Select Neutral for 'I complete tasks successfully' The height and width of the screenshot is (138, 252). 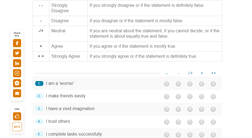point(190,135)
